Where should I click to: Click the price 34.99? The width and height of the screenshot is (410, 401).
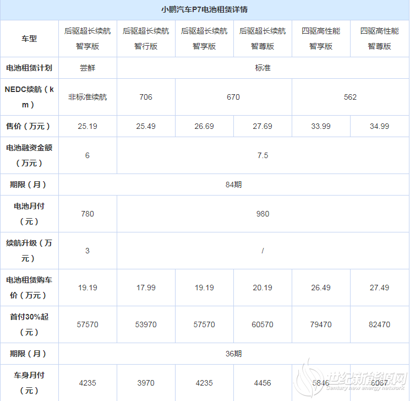click(379, 126)
